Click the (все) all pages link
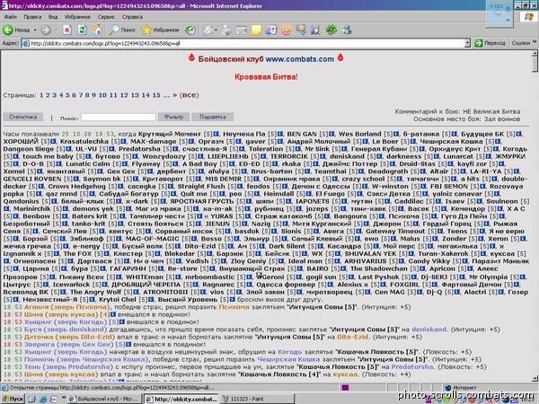This screenshot has width=539, height=404. point(189,95)
